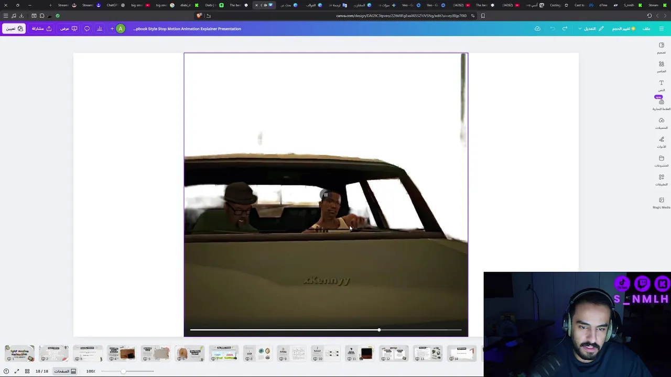Click the green A profile avatar

click(x=121, y=29)
